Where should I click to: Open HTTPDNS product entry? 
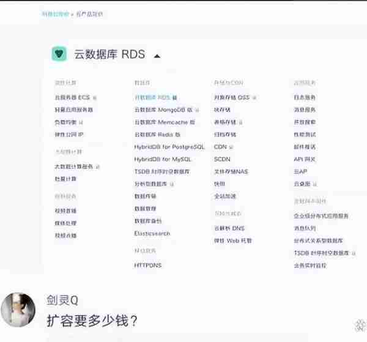point(148,266)
